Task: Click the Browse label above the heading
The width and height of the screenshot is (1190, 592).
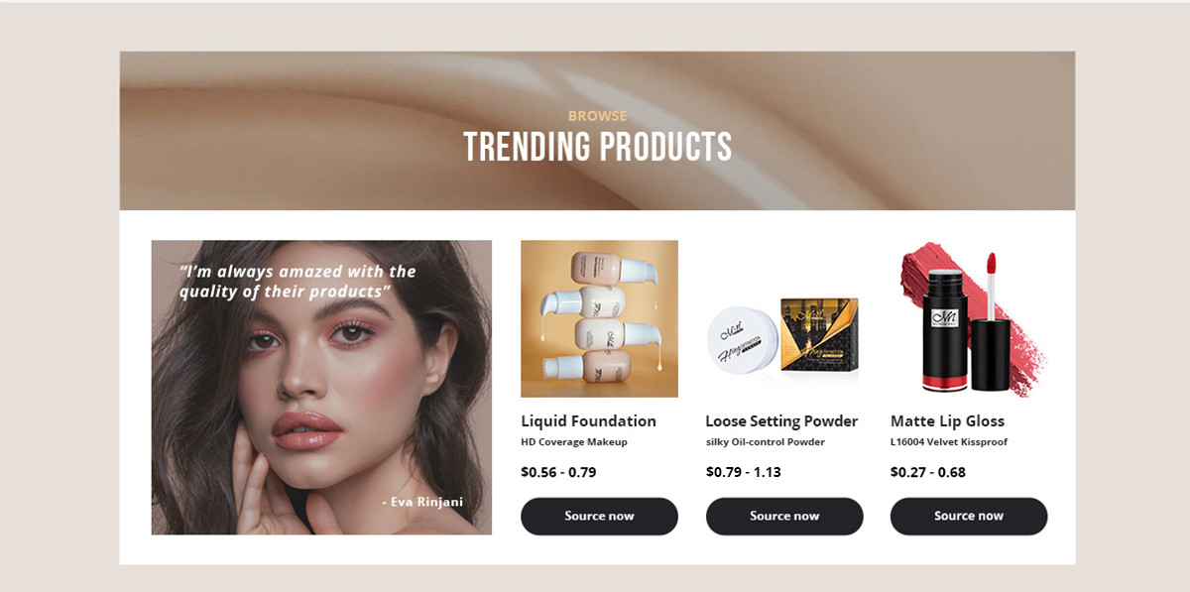Action: [x=597, y=116]
